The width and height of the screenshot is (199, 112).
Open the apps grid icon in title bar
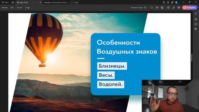(172, 2)
